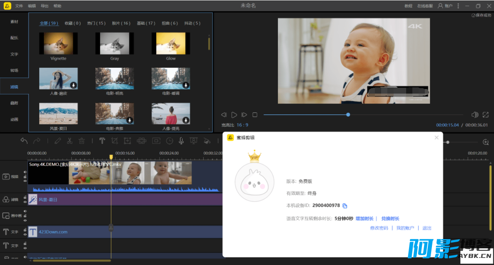Click the microphone voiceover icon
This screenshot has width=494, height=265.
[181, 141]
